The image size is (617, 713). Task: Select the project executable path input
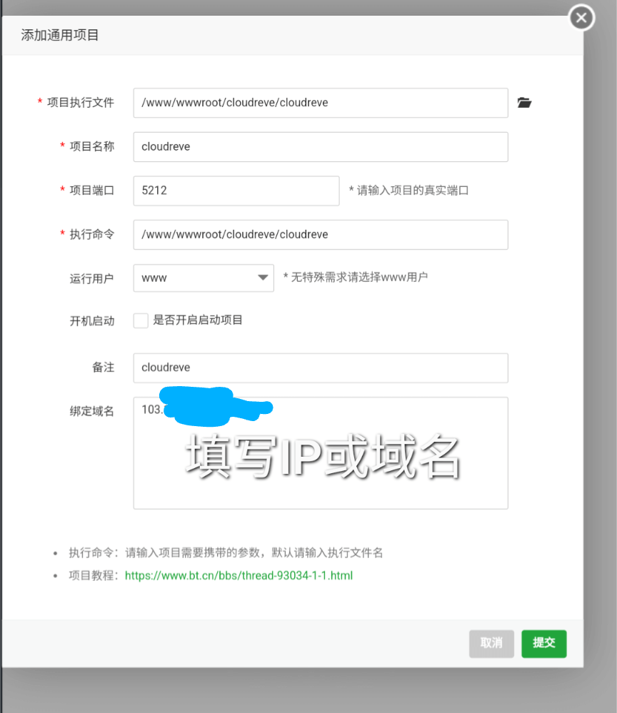[x=321, y=103]
